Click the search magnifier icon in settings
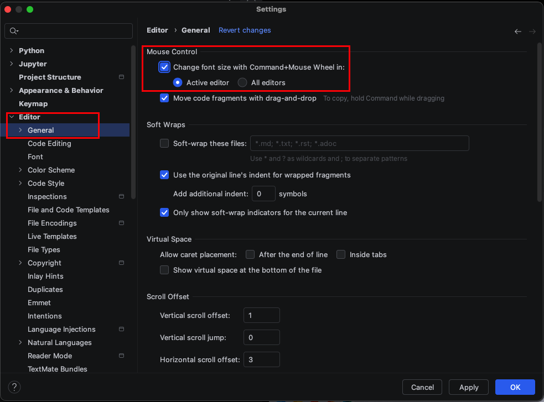This screenshot has width=544, height=402. click(13, 31)
